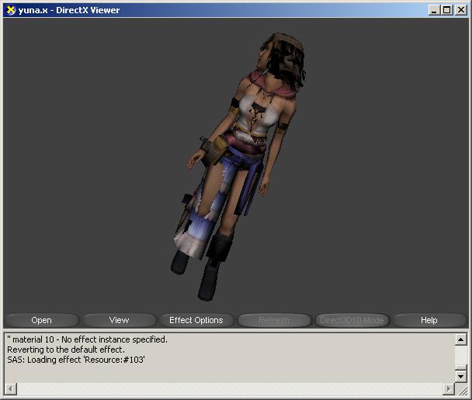Open the Help menu button

click(x=429, y=320)
